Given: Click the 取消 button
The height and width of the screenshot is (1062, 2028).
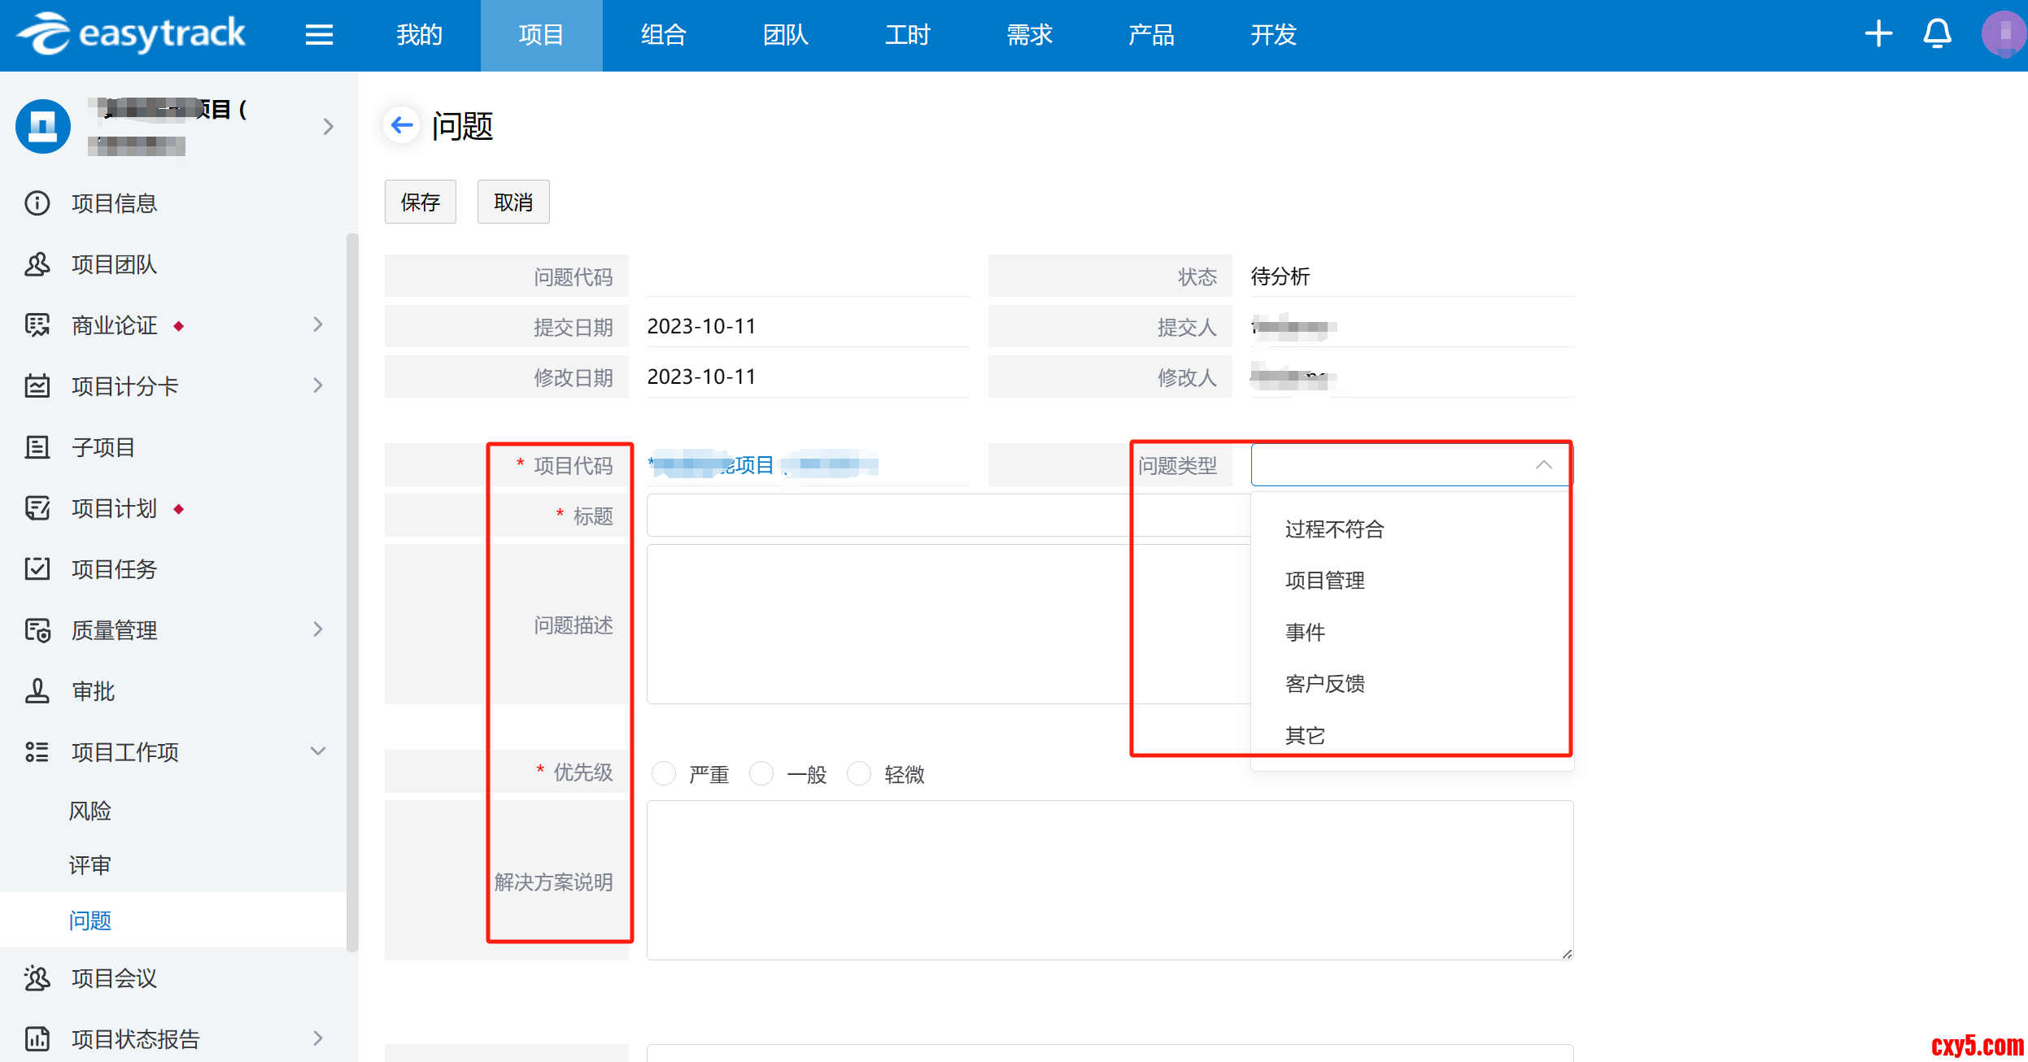Looking at the screenshot, I should [513, 202].
